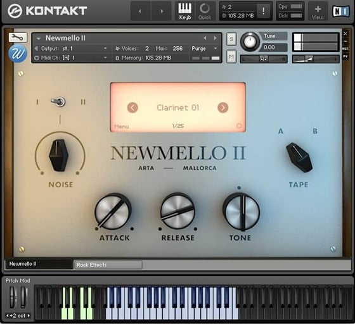The image size is (355, 324).
Task: Click the Attack knob
Action: click(x=113, y=211)
